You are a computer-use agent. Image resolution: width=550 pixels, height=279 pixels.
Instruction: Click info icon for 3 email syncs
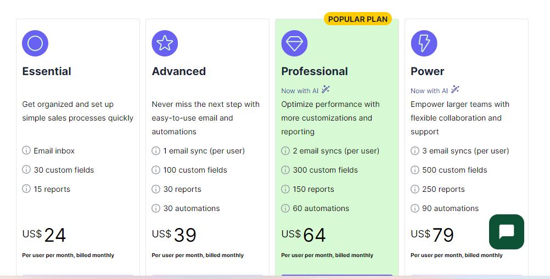point(415,151)
